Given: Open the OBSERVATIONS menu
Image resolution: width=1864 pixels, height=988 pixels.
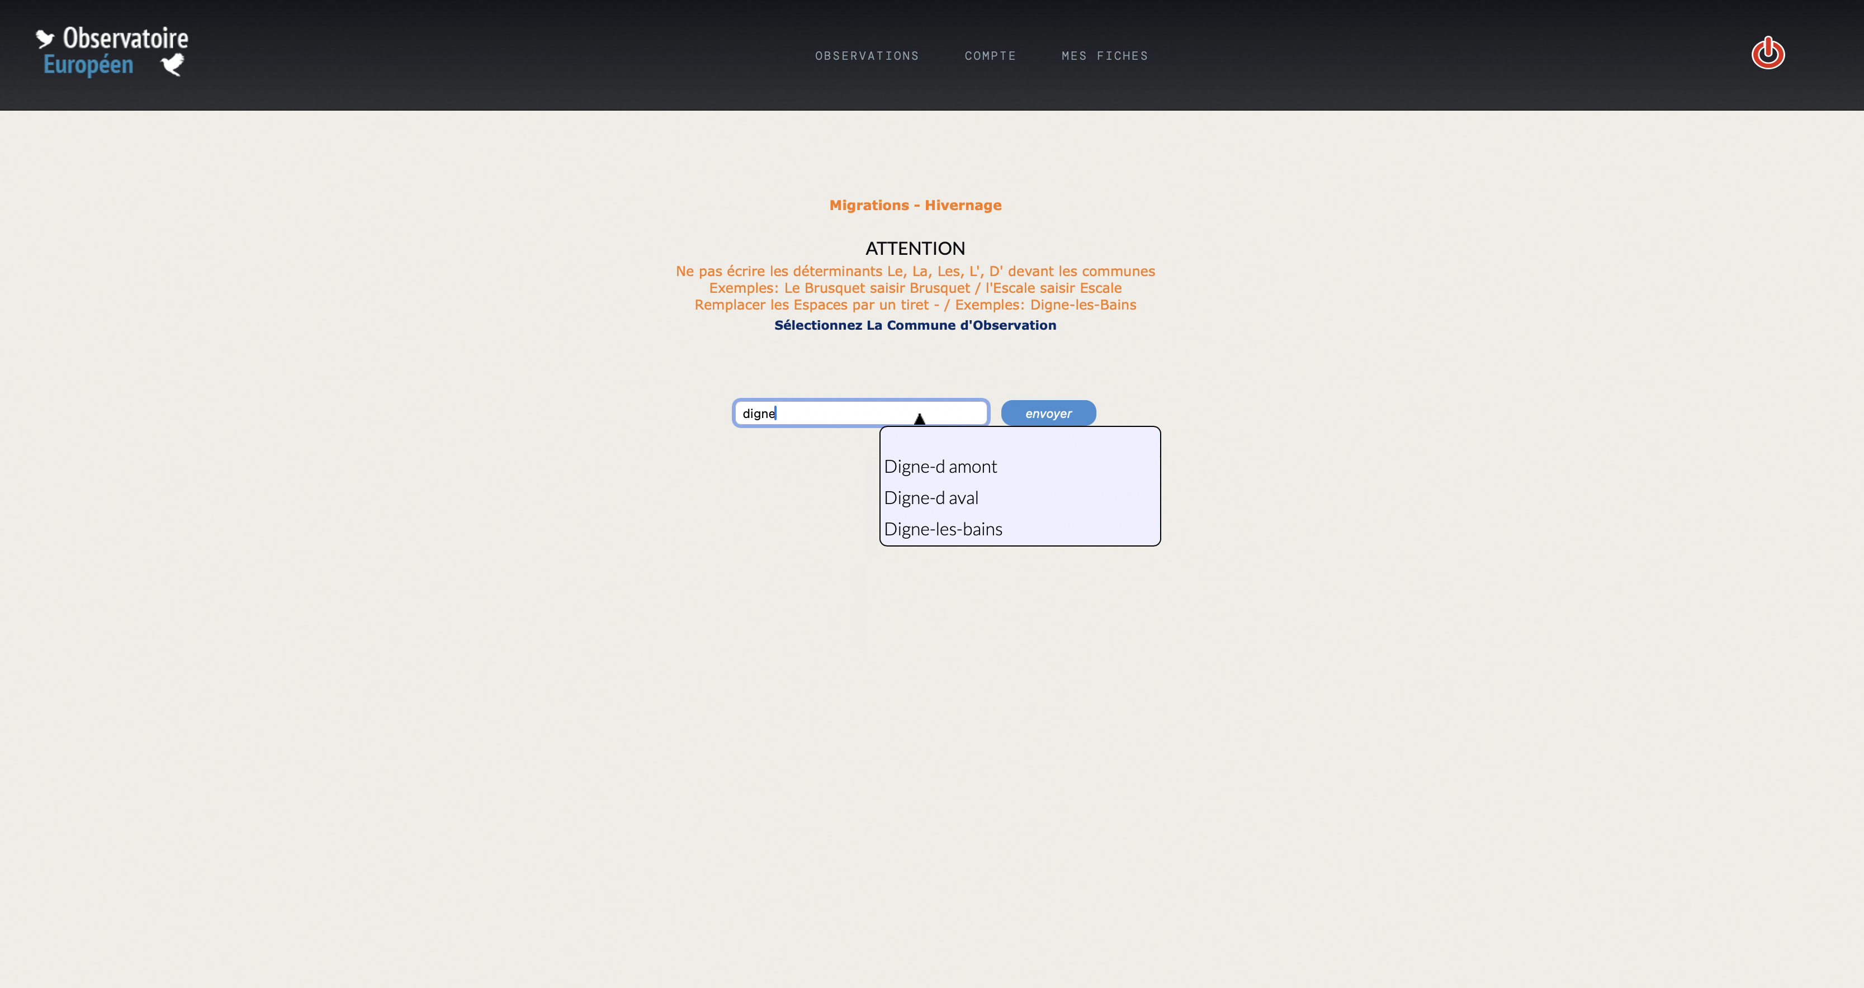Looking at the screenshot, I should tap(866, 56).
